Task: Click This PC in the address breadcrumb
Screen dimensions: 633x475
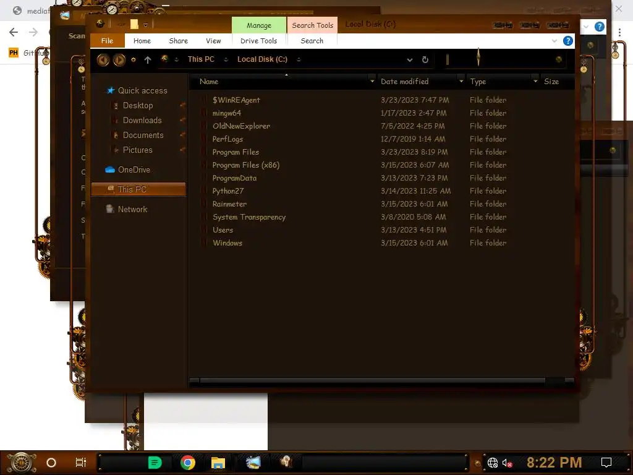Action: coord(201,59)
